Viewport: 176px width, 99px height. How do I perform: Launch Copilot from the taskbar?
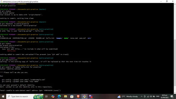point(53,96)
